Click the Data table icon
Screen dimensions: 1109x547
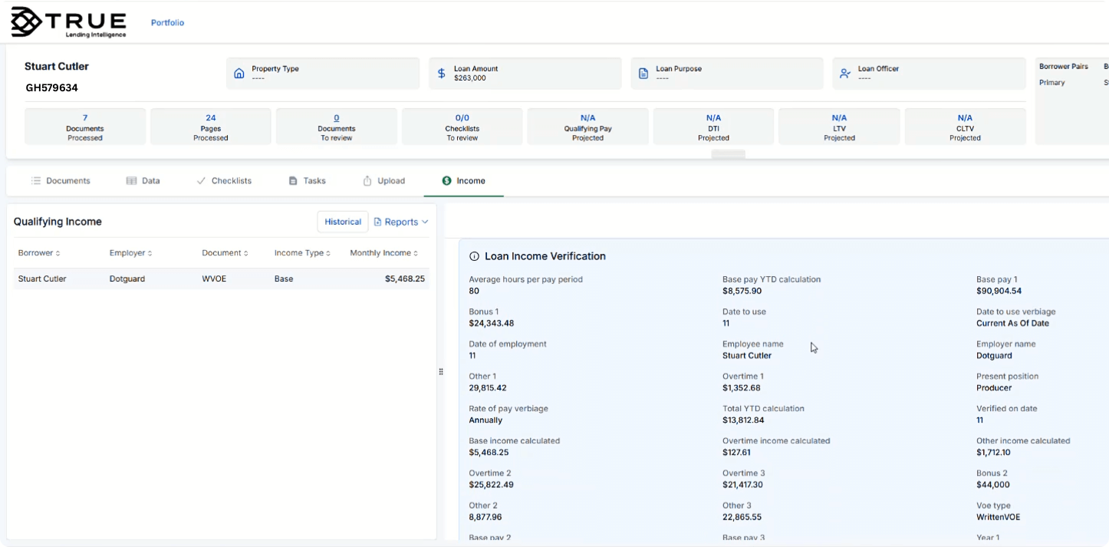(131, 180)
